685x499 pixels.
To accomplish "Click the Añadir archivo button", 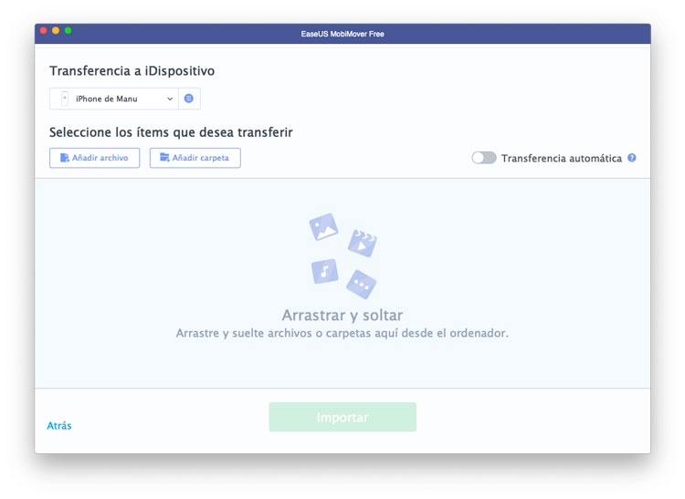I will click(x=94, y=158).
